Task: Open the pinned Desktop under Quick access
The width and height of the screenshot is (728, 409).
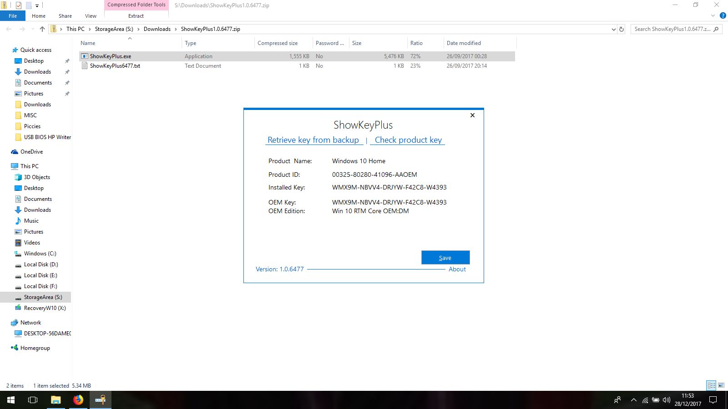Action: pyautogui.click(x=34, y=61)
